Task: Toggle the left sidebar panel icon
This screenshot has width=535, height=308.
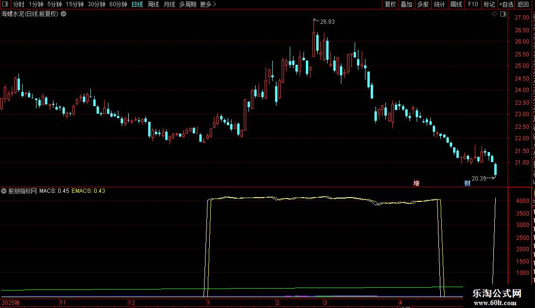Action: point(5,4)
